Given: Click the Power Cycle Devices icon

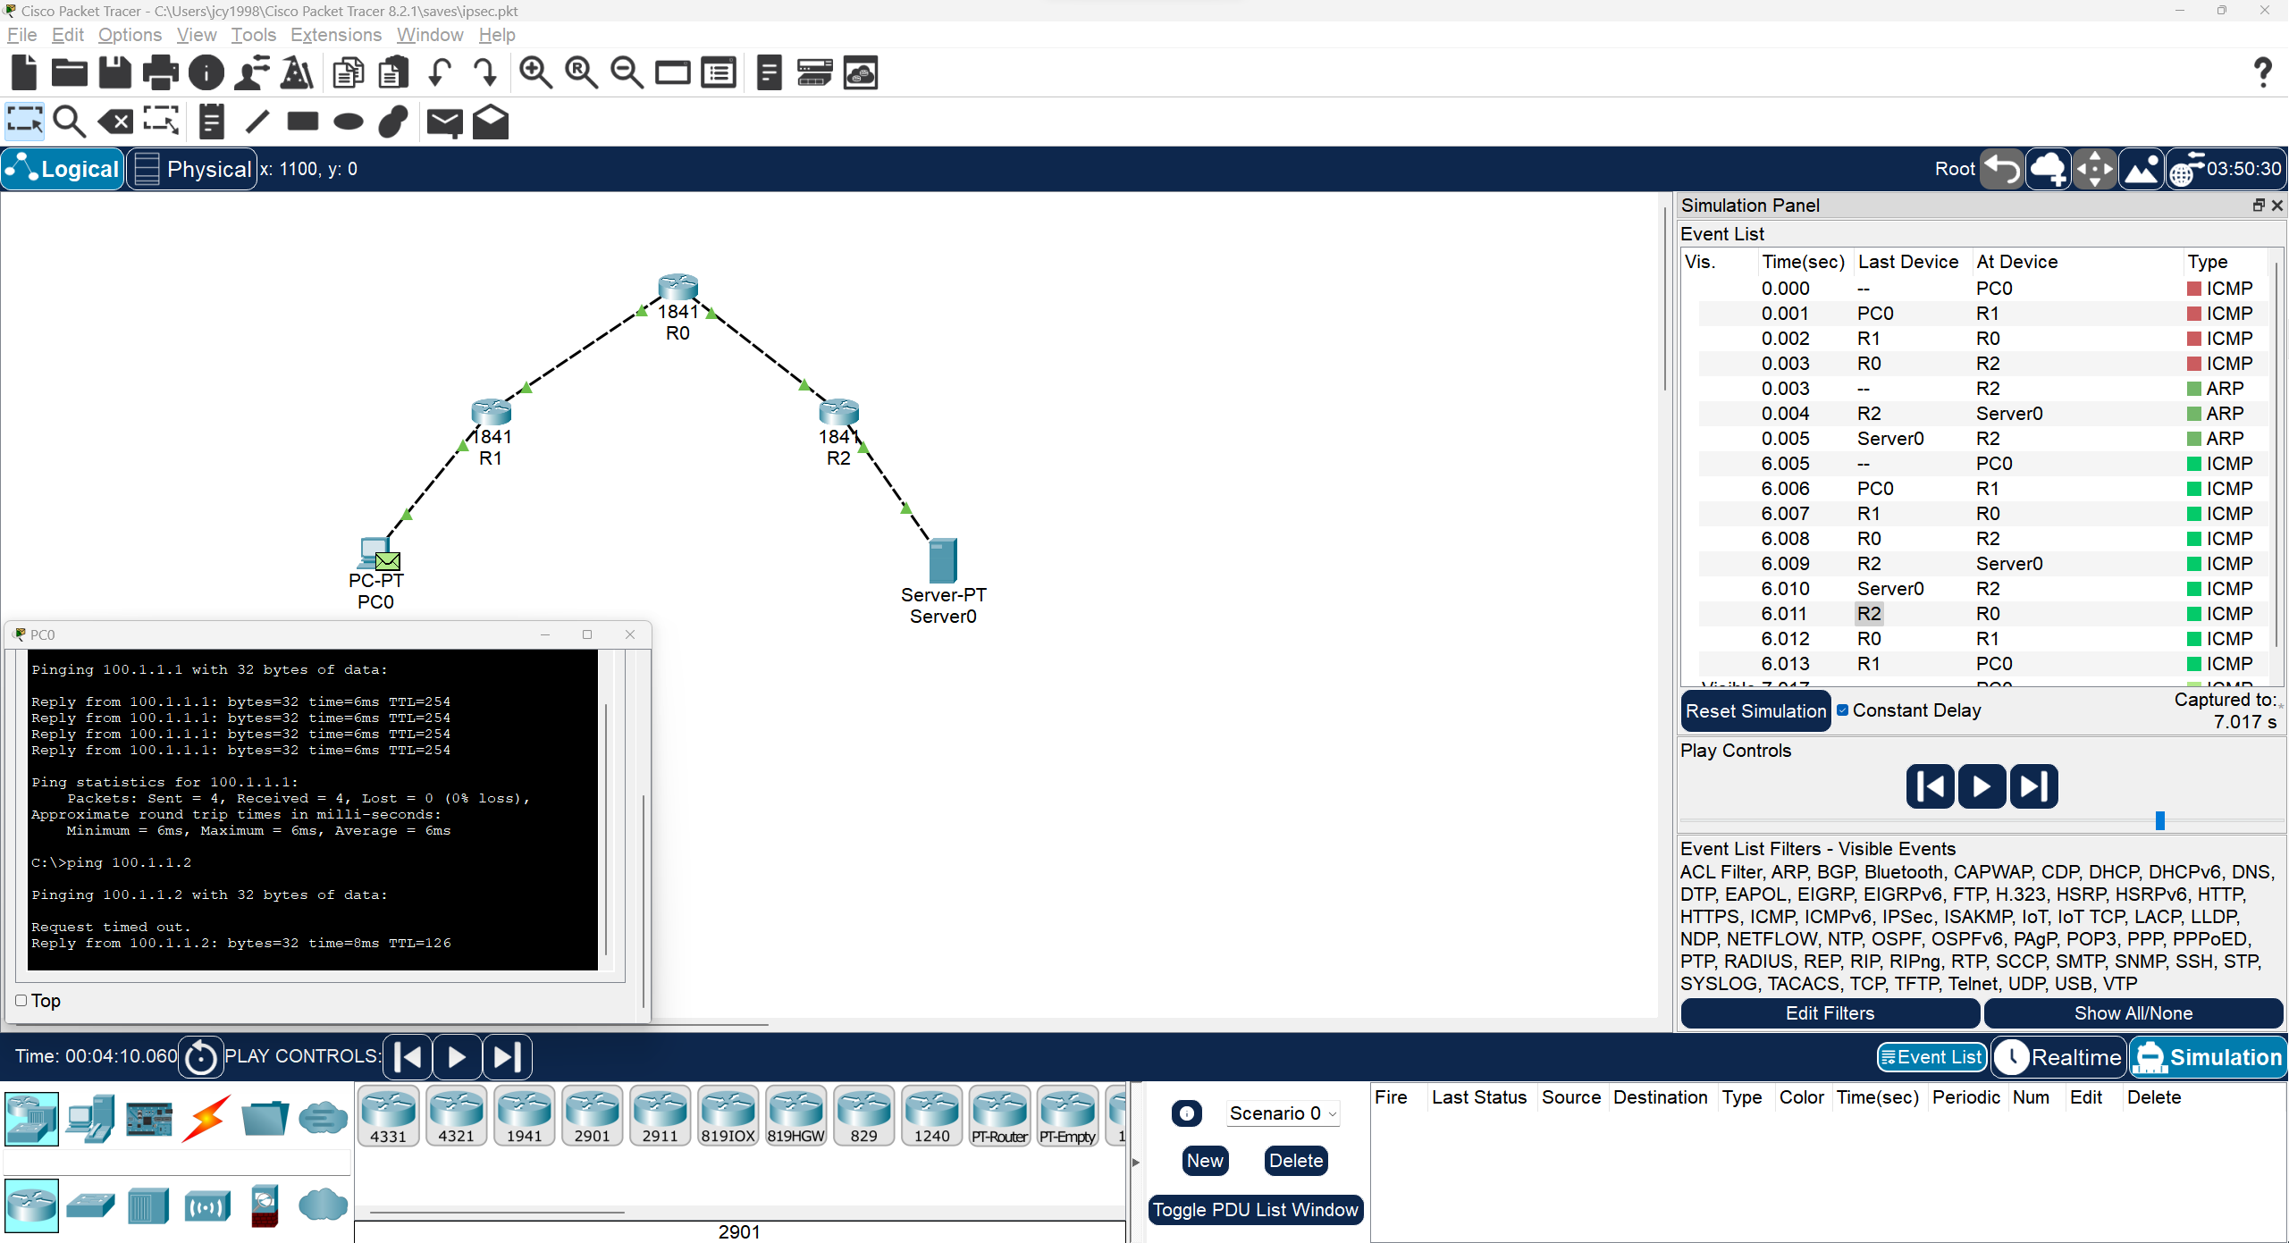Looking at the screenshot, I should [x=201, y=1057].
